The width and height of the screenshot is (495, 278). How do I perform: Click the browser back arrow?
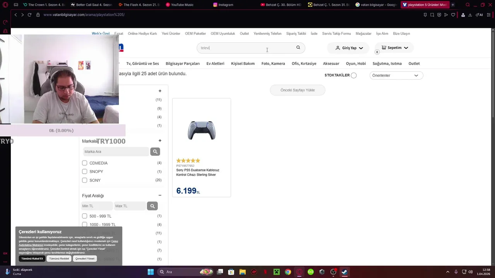coord(15,15)
